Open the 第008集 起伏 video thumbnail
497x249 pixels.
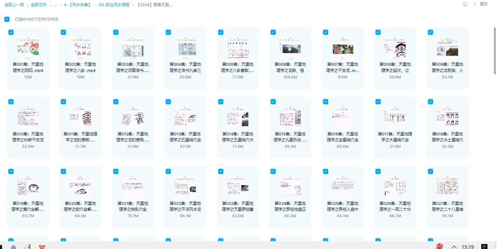coord(395,48)
